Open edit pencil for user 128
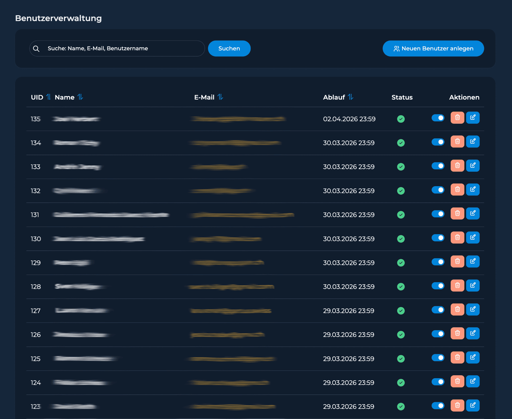The width and height of the screenshot is (512, 419). 473,286
